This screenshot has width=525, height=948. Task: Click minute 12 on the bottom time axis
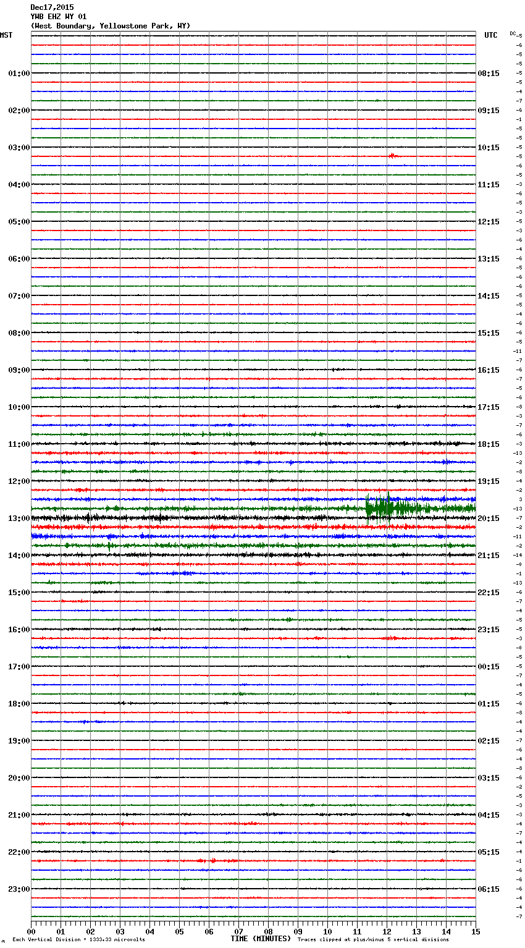[387, 931]
